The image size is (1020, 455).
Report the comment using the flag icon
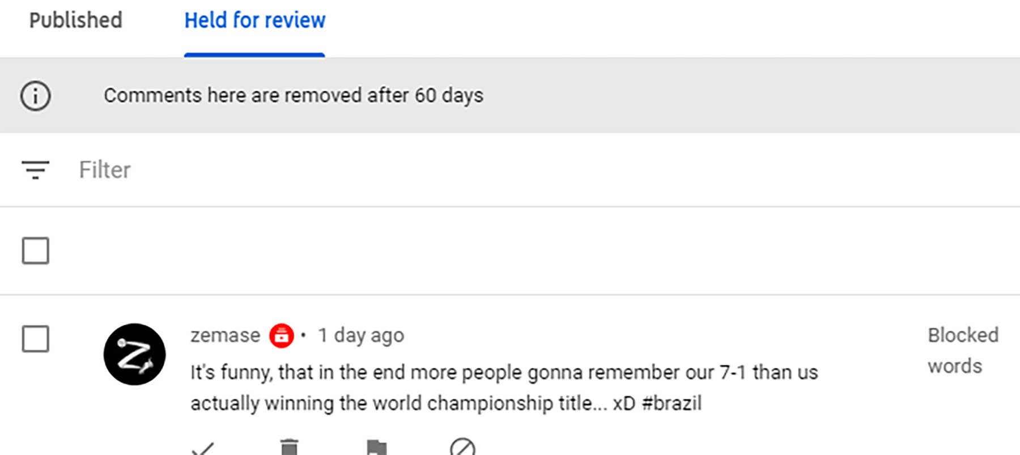click(x=376, y=448)
